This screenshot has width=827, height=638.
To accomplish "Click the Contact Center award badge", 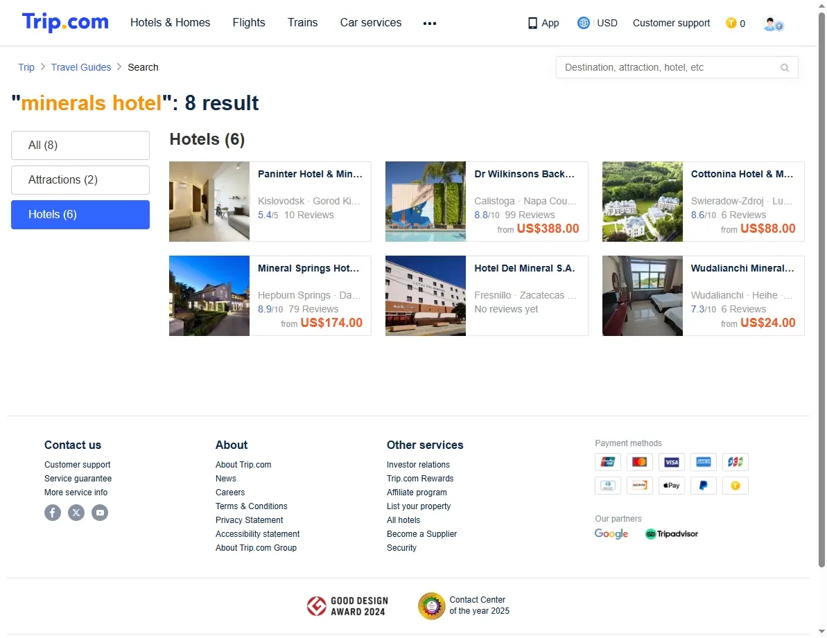I will [x=464, y=606].
